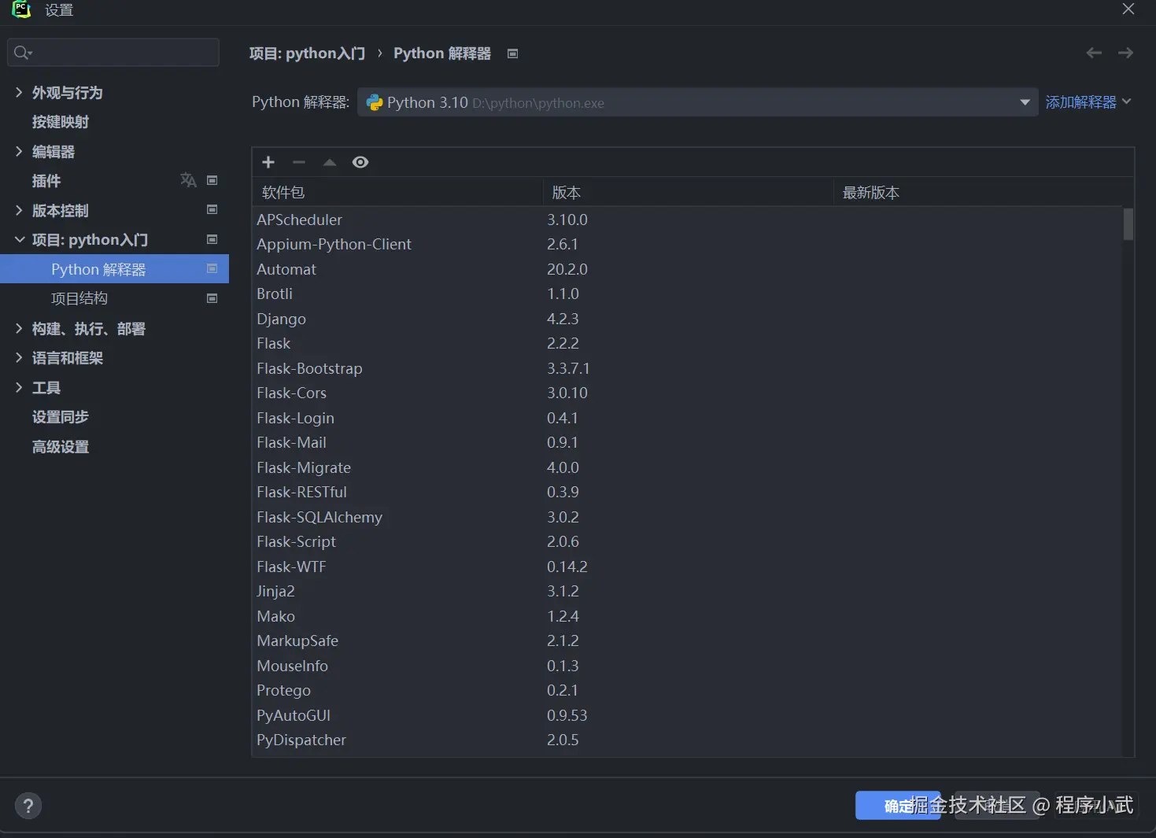Select the Flask-Cors package row
The width and height of the screenshot is (1156, 838).
[687, 393]
